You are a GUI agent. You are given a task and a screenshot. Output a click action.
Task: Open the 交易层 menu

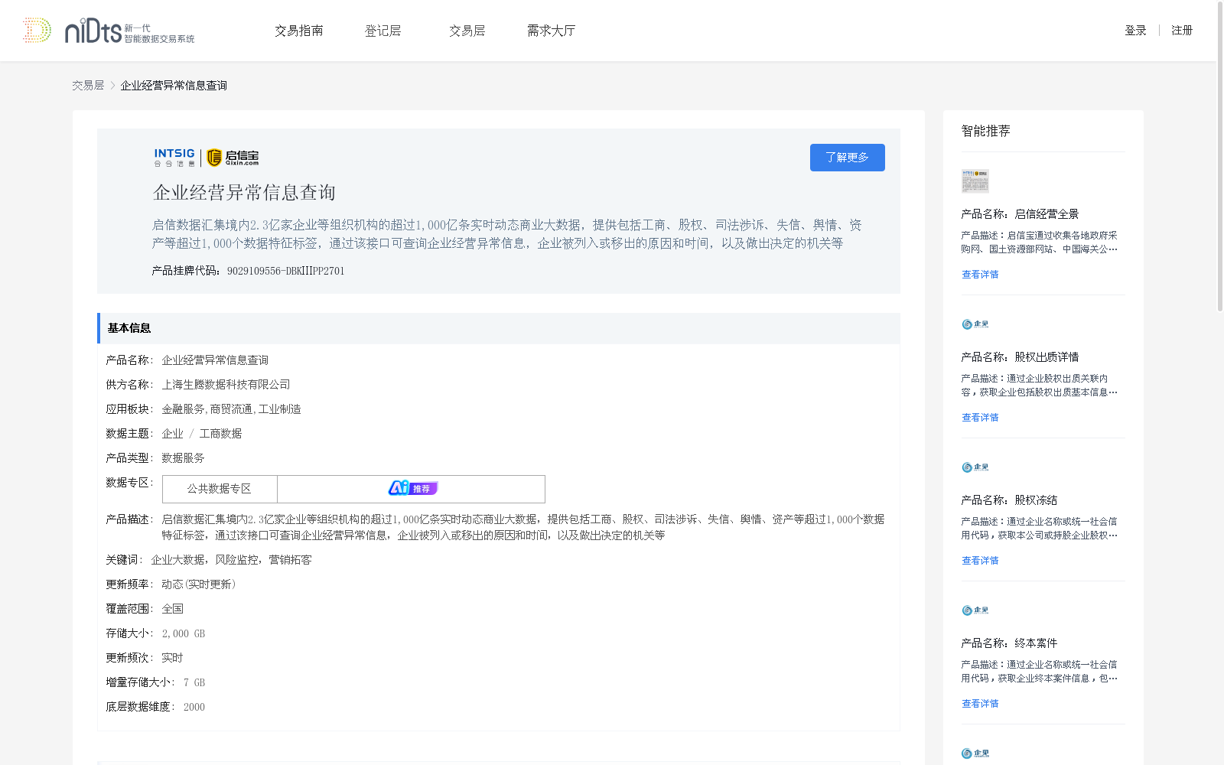[x=467, y=31]
